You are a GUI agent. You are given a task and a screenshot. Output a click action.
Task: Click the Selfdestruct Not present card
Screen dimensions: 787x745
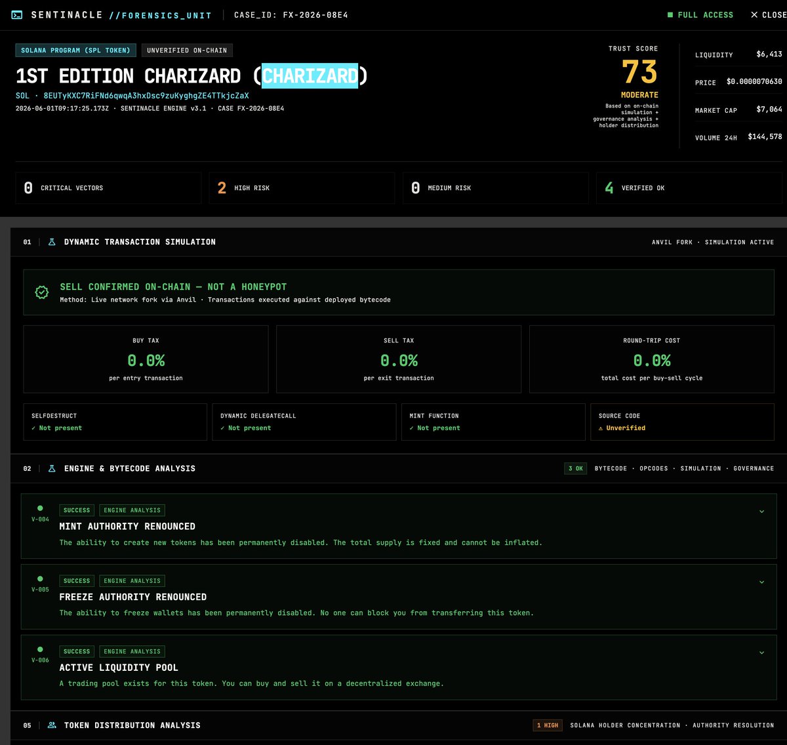pos(115,422)
